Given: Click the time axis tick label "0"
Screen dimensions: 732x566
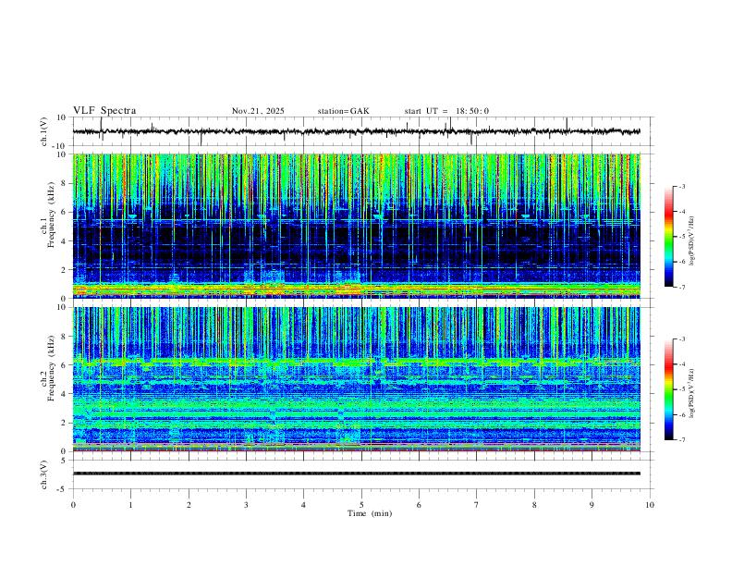Looking at the screenshot, I should click(73, 505).
